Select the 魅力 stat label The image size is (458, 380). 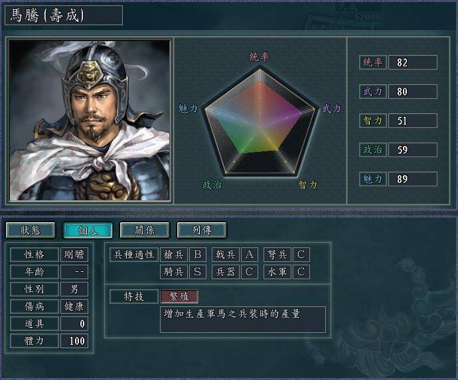pyautogui.click(x=373, y=179)
